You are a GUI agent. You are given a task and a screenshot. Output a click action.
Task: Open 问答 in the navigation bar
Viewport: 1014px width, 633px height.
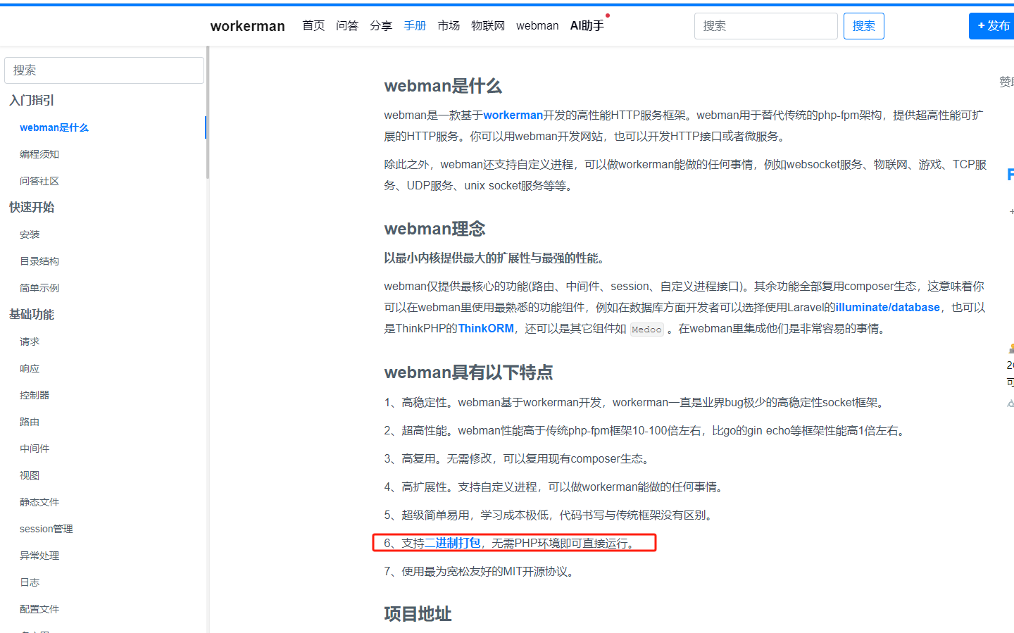pos(347,26)
